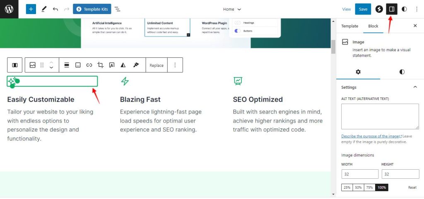Switch to the Template tab
The height and width of the screenshot is (199, 424).
349,26
